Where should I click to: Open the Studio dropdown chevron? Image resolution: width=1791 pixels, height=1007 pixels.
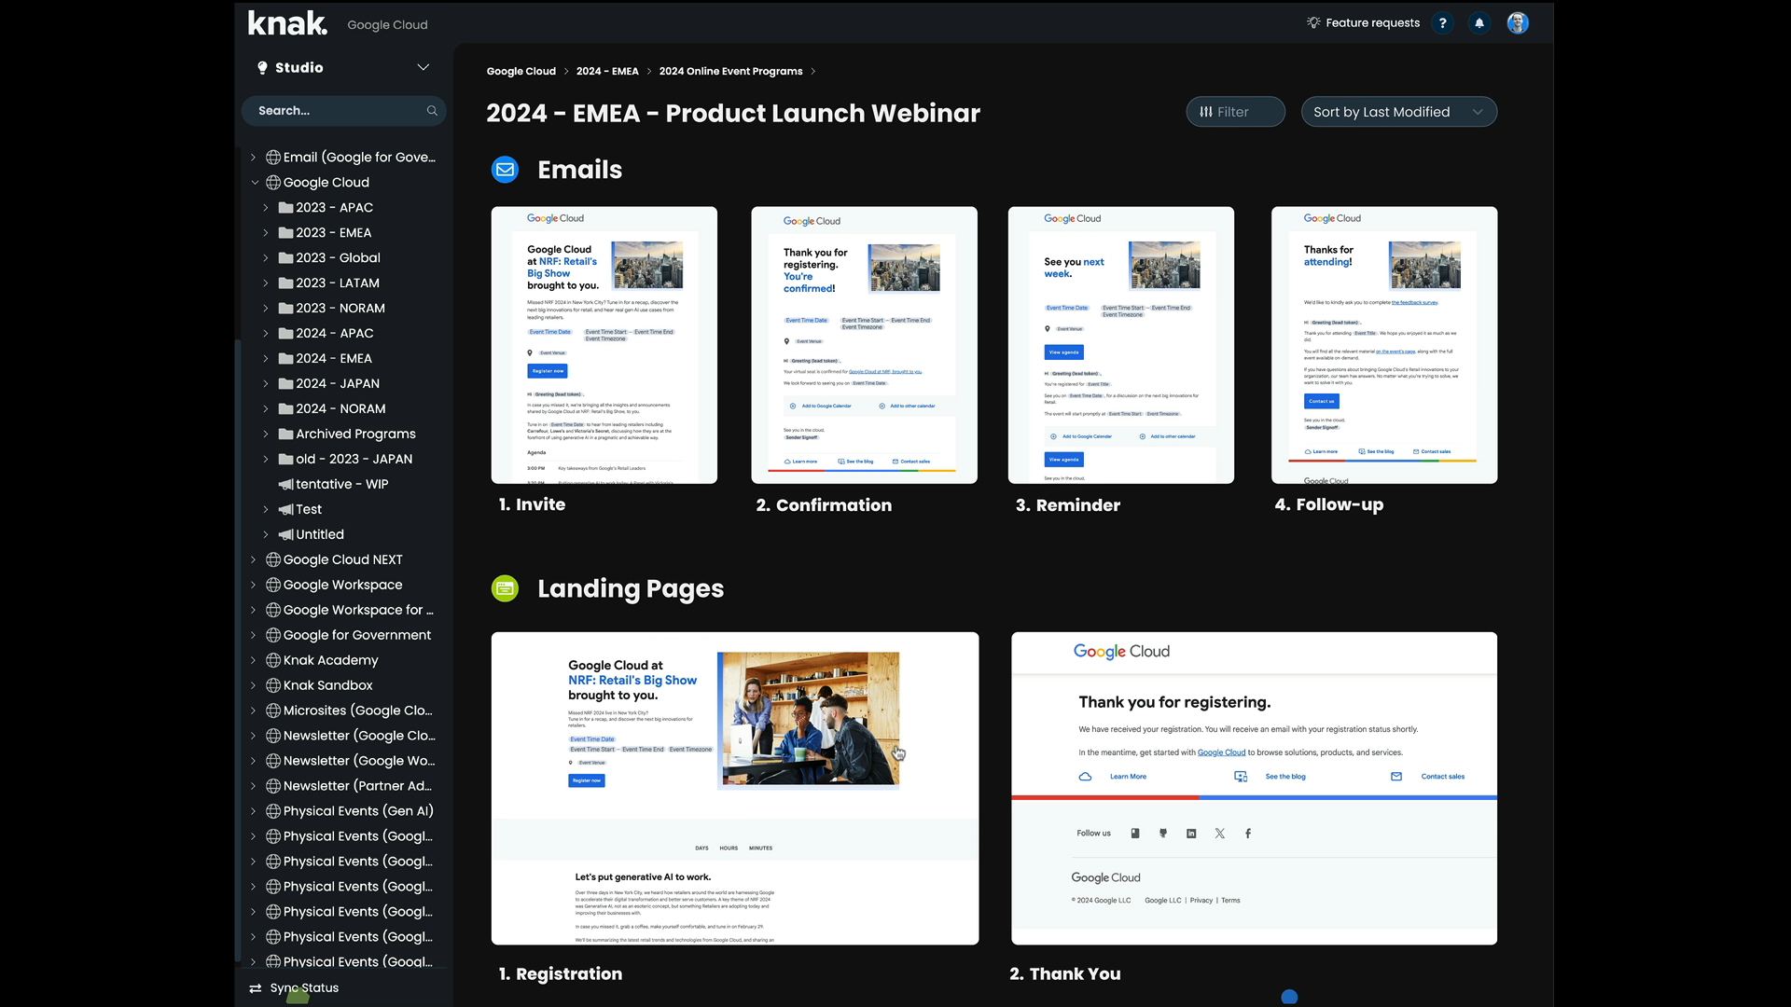click(423, 67)
